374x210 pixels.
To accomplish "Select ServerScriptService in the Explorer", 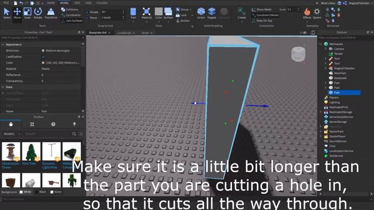I will 341,117.
